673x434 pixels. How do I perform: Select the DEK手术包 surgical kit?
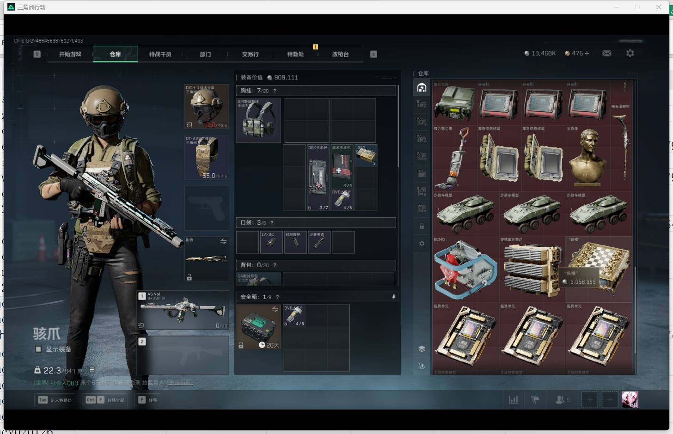318,177
